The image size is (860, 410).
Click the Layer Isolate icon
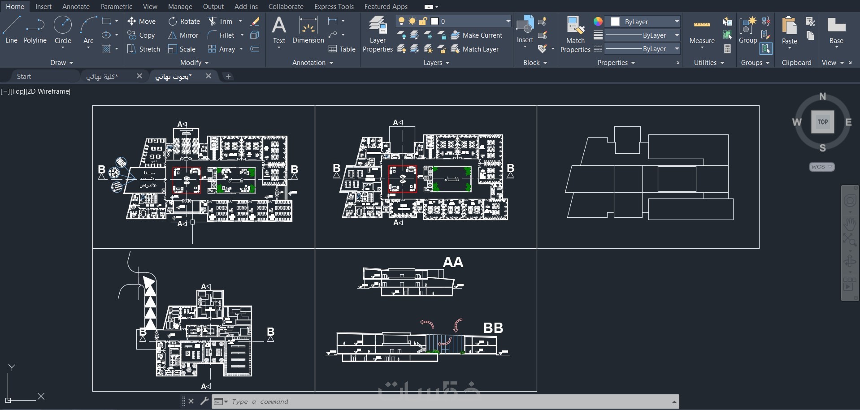tap(415, 35)
